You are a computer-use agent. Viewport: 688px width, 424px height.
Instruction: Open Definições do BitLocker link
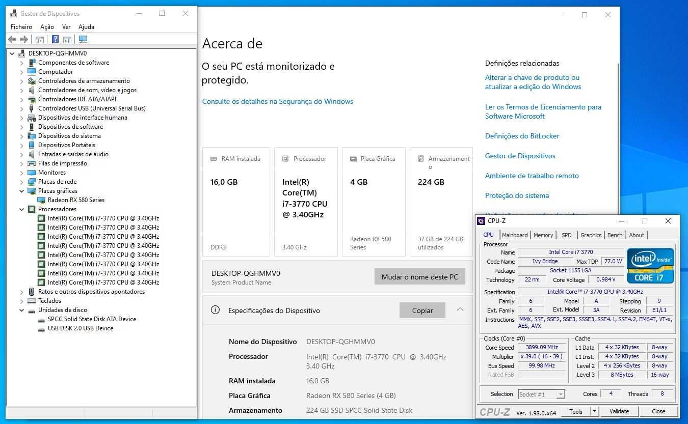[522, 136]
